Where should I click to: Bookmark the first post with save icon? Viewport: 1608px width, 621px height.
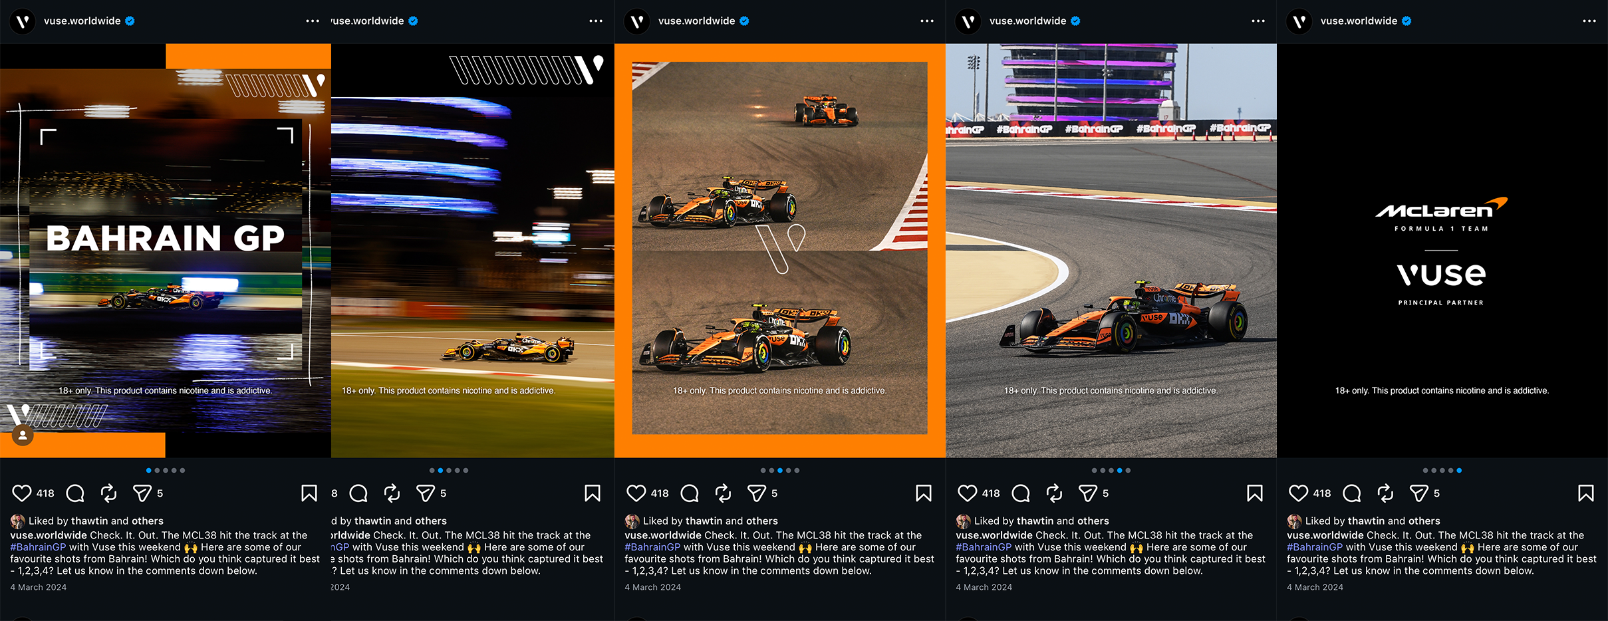point(309,493)
